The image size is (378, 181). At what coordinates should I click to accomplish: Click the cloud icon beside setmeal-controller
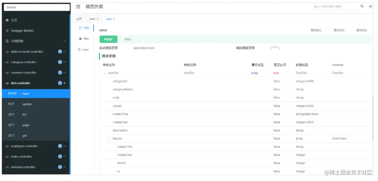(x=7, y=167)
